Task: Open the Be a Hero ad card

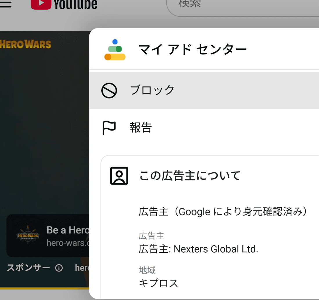Action: point(48,235)
